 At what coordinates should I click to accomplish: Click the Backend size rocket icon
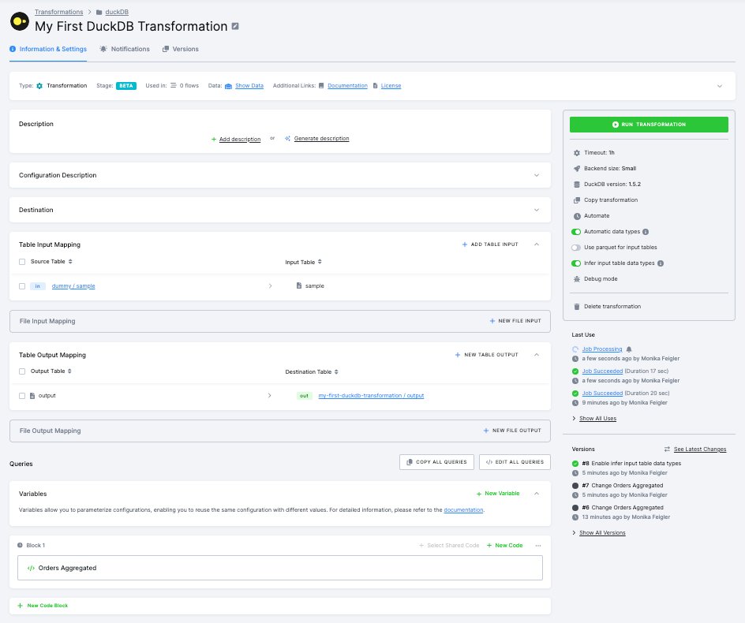tap(577, 169)
